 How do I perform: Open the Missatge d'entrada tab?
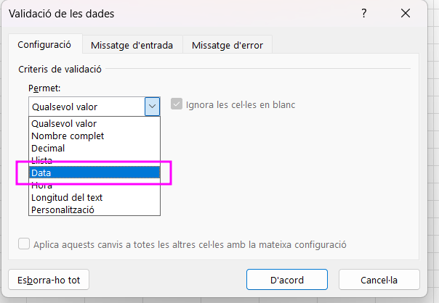132,45
